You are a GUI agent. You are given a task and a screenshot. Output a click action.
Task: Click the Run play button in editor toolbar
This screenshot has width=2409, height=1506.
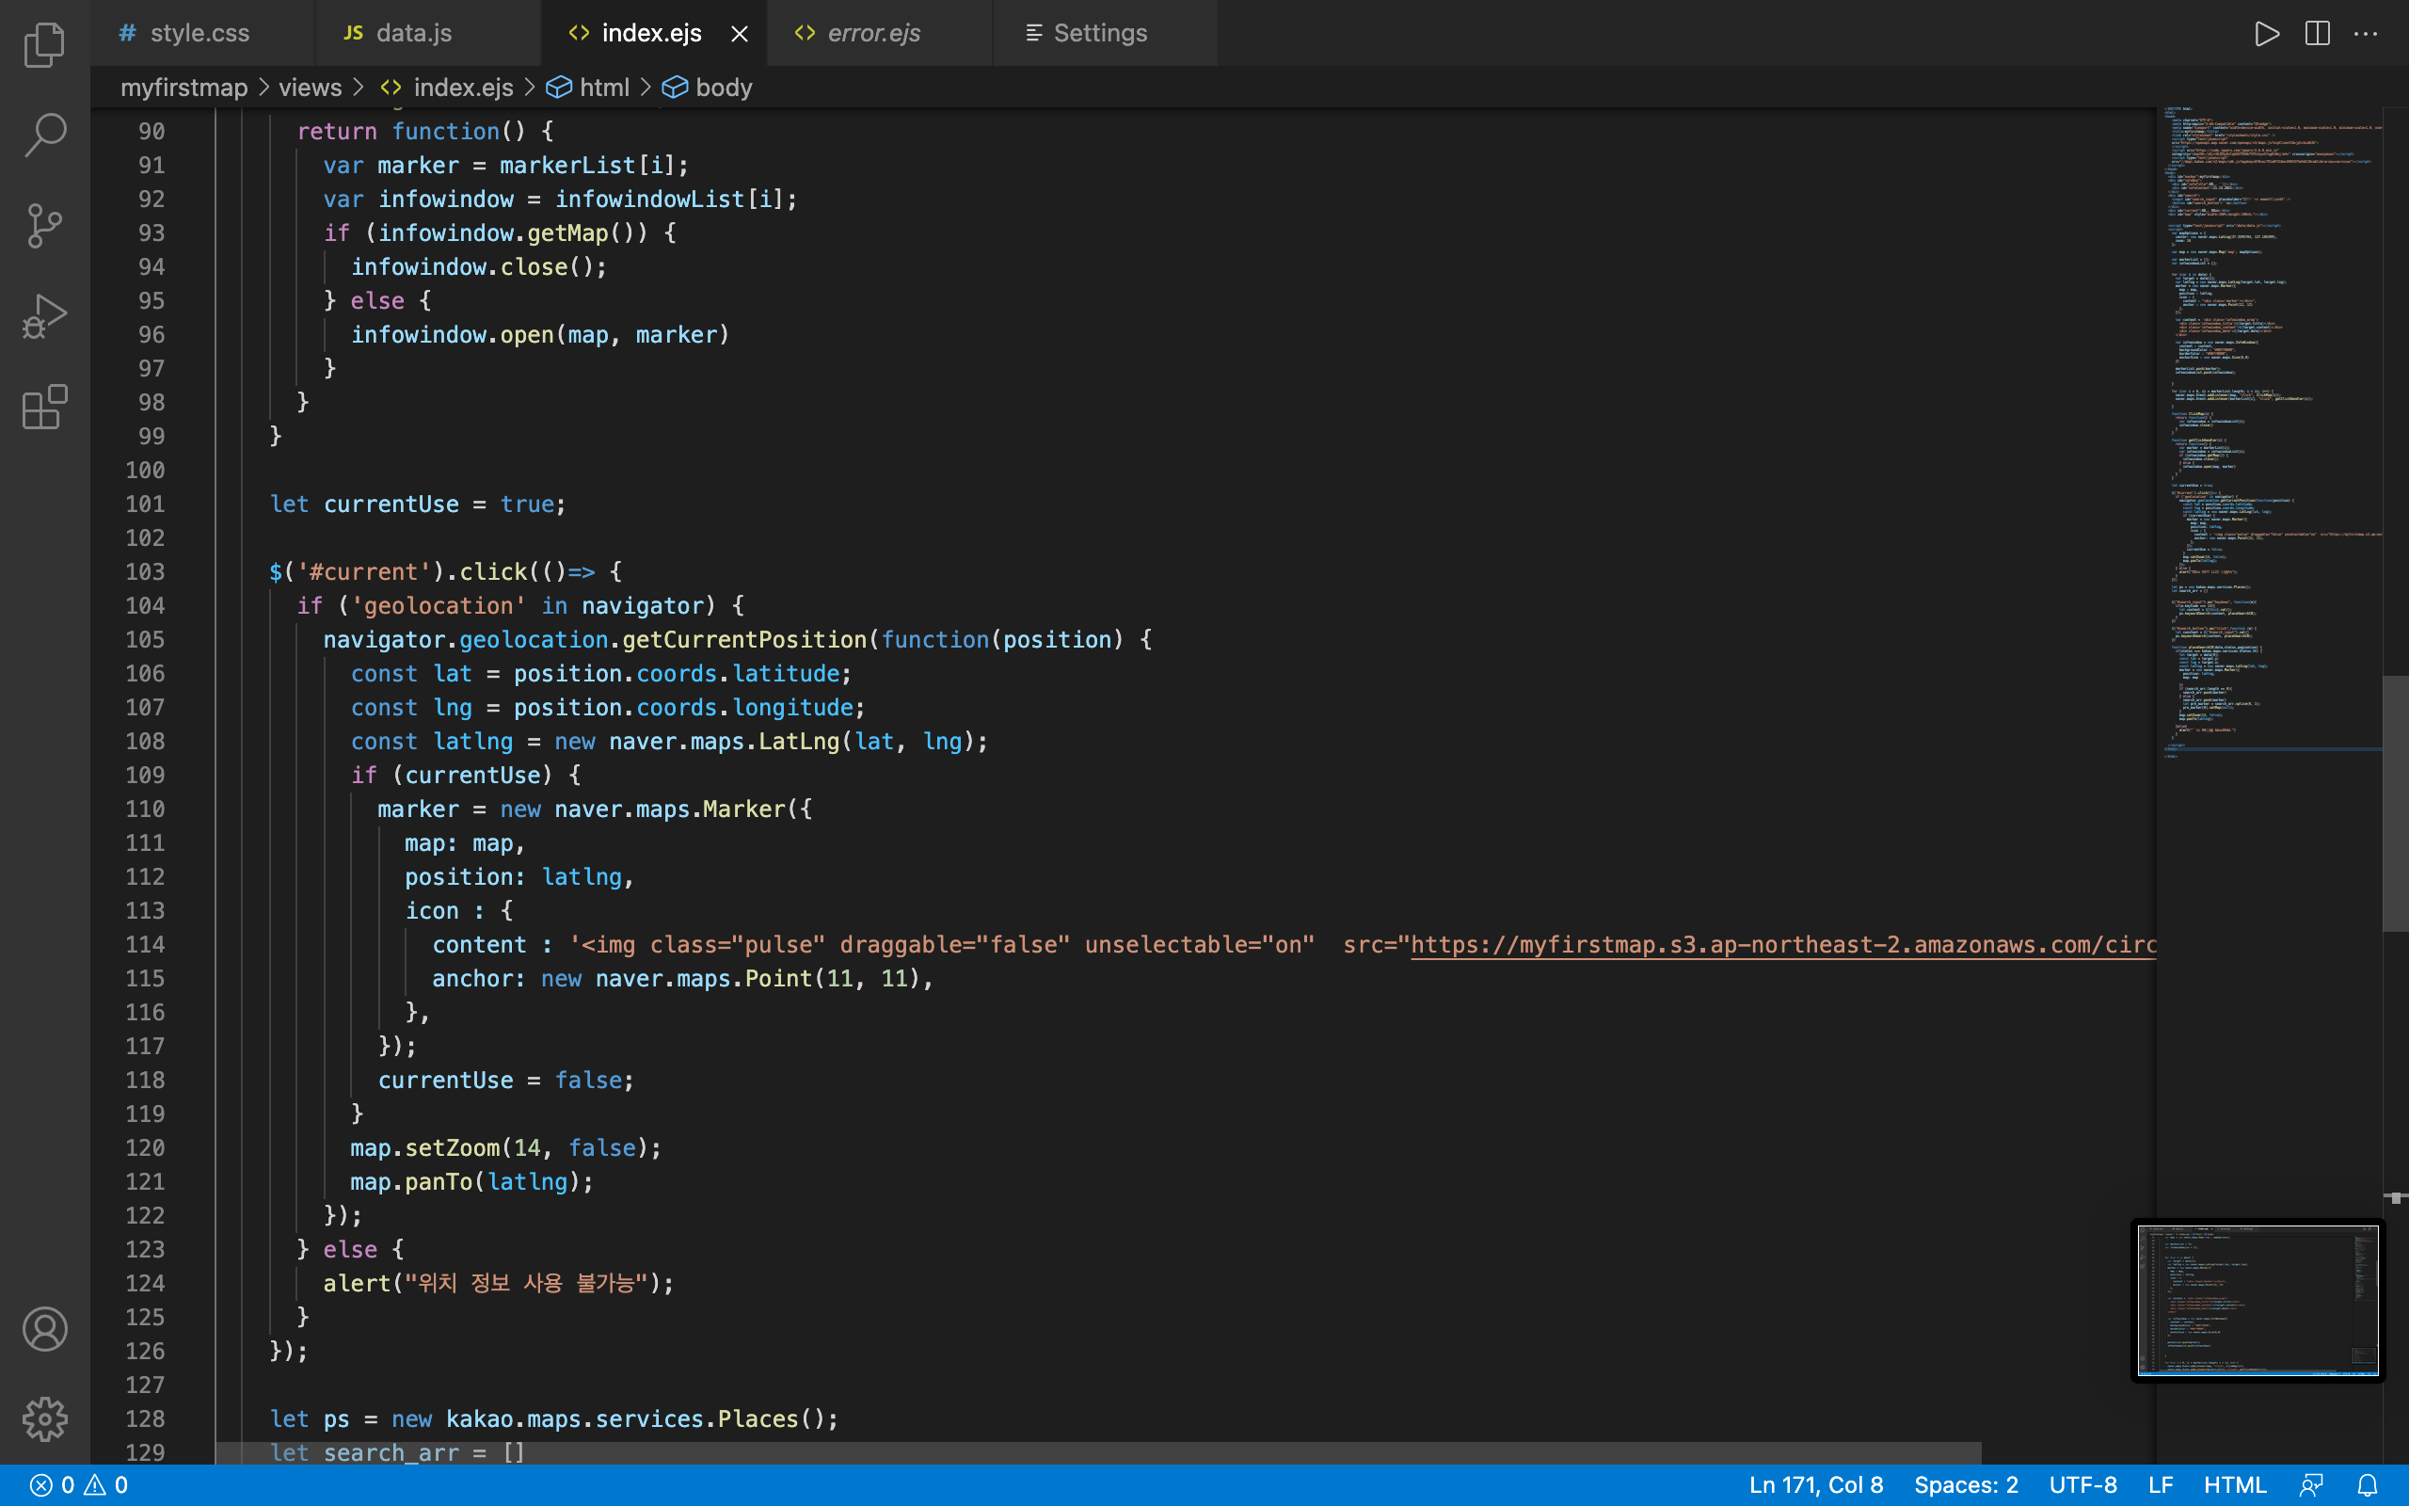(x=2267, y=34)
